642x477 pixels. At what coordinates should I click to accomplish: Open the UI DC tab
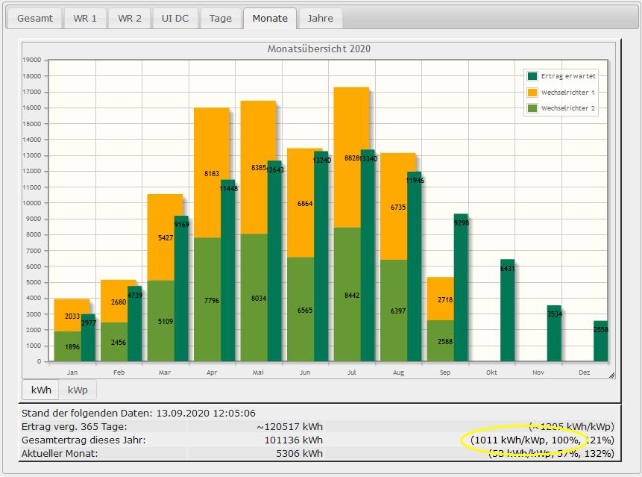pos(175,19)
